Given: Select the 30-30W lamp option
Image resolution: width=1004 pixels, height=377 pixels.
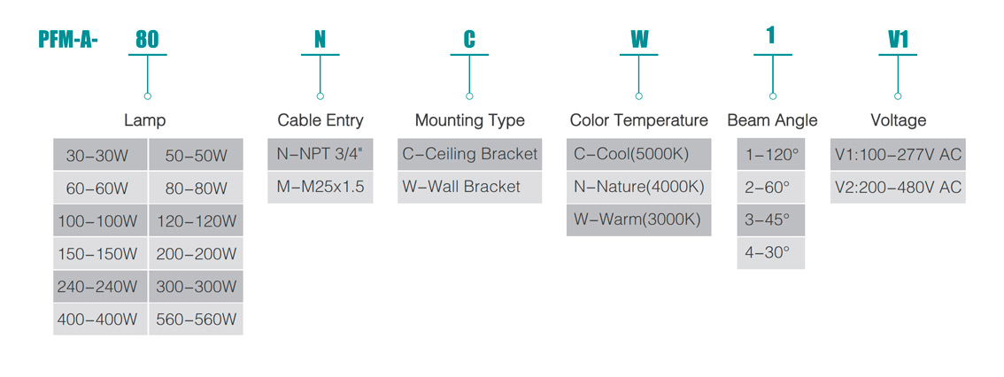Looking at the screenshot, I should tap(97, 157).
